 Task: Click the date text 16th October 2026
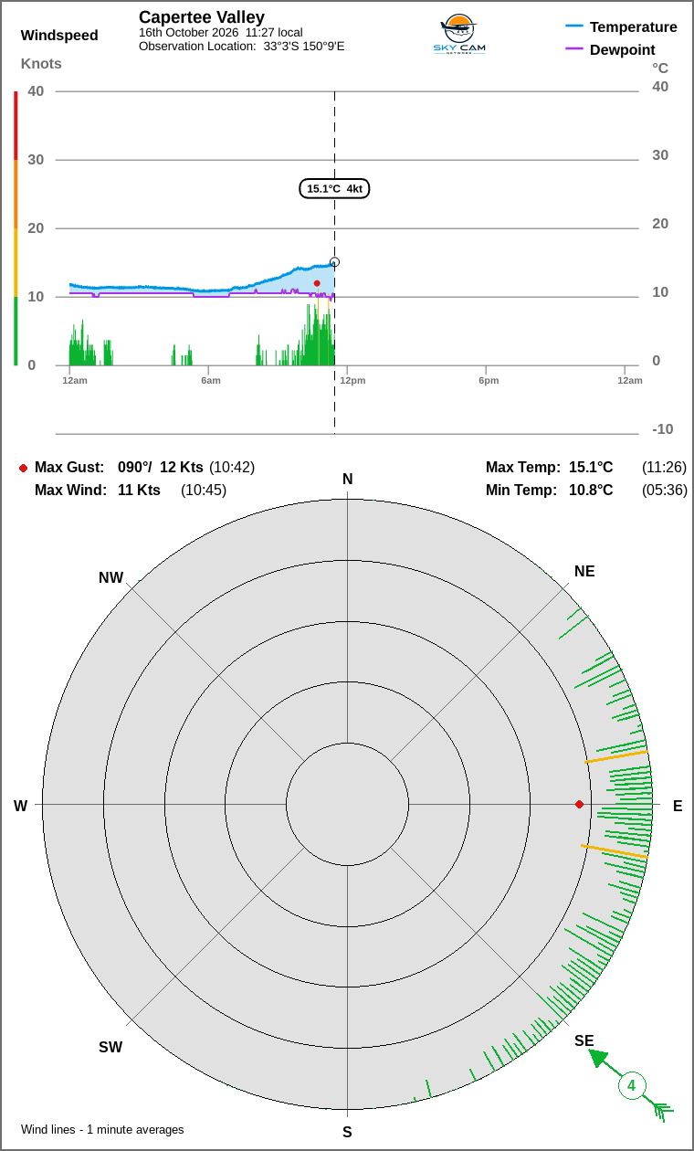click(188, 32)
